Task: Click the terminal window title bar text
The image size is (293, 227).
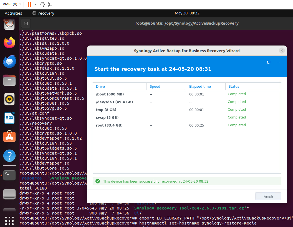Action: (187, 23)
